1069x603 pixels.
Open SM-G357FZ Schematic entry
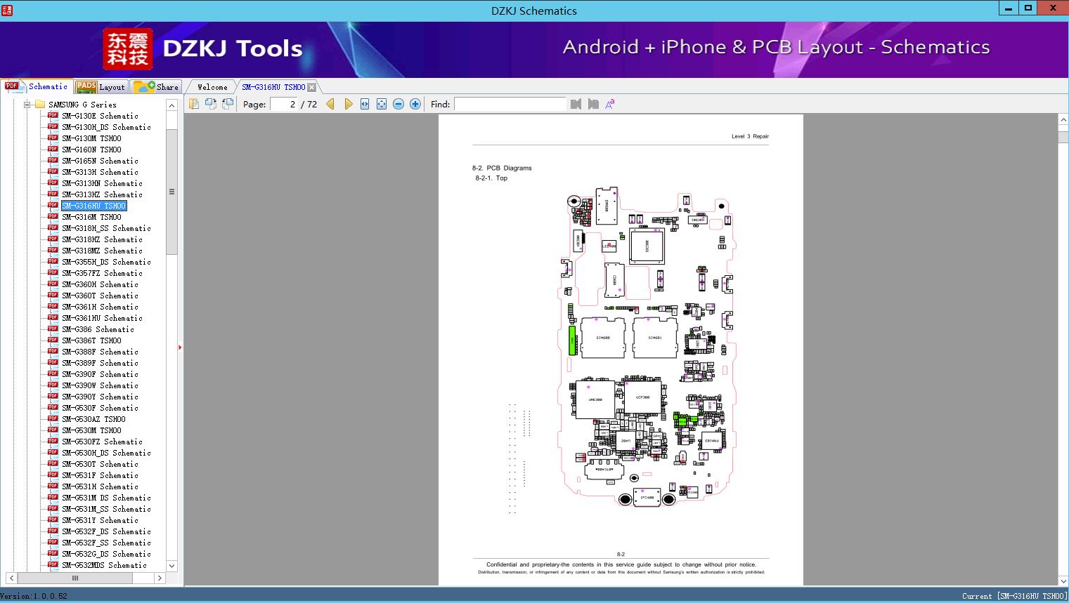coord(102,273)
